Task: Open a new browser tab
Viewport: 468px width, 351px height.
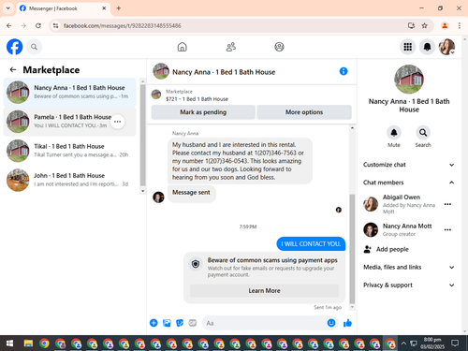Action: coord(119,8)
